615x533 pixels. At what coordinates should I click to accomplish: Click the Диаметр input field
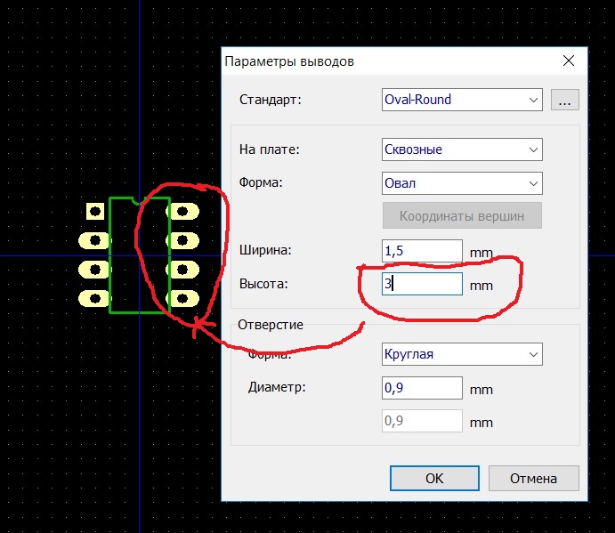[422, 388]
